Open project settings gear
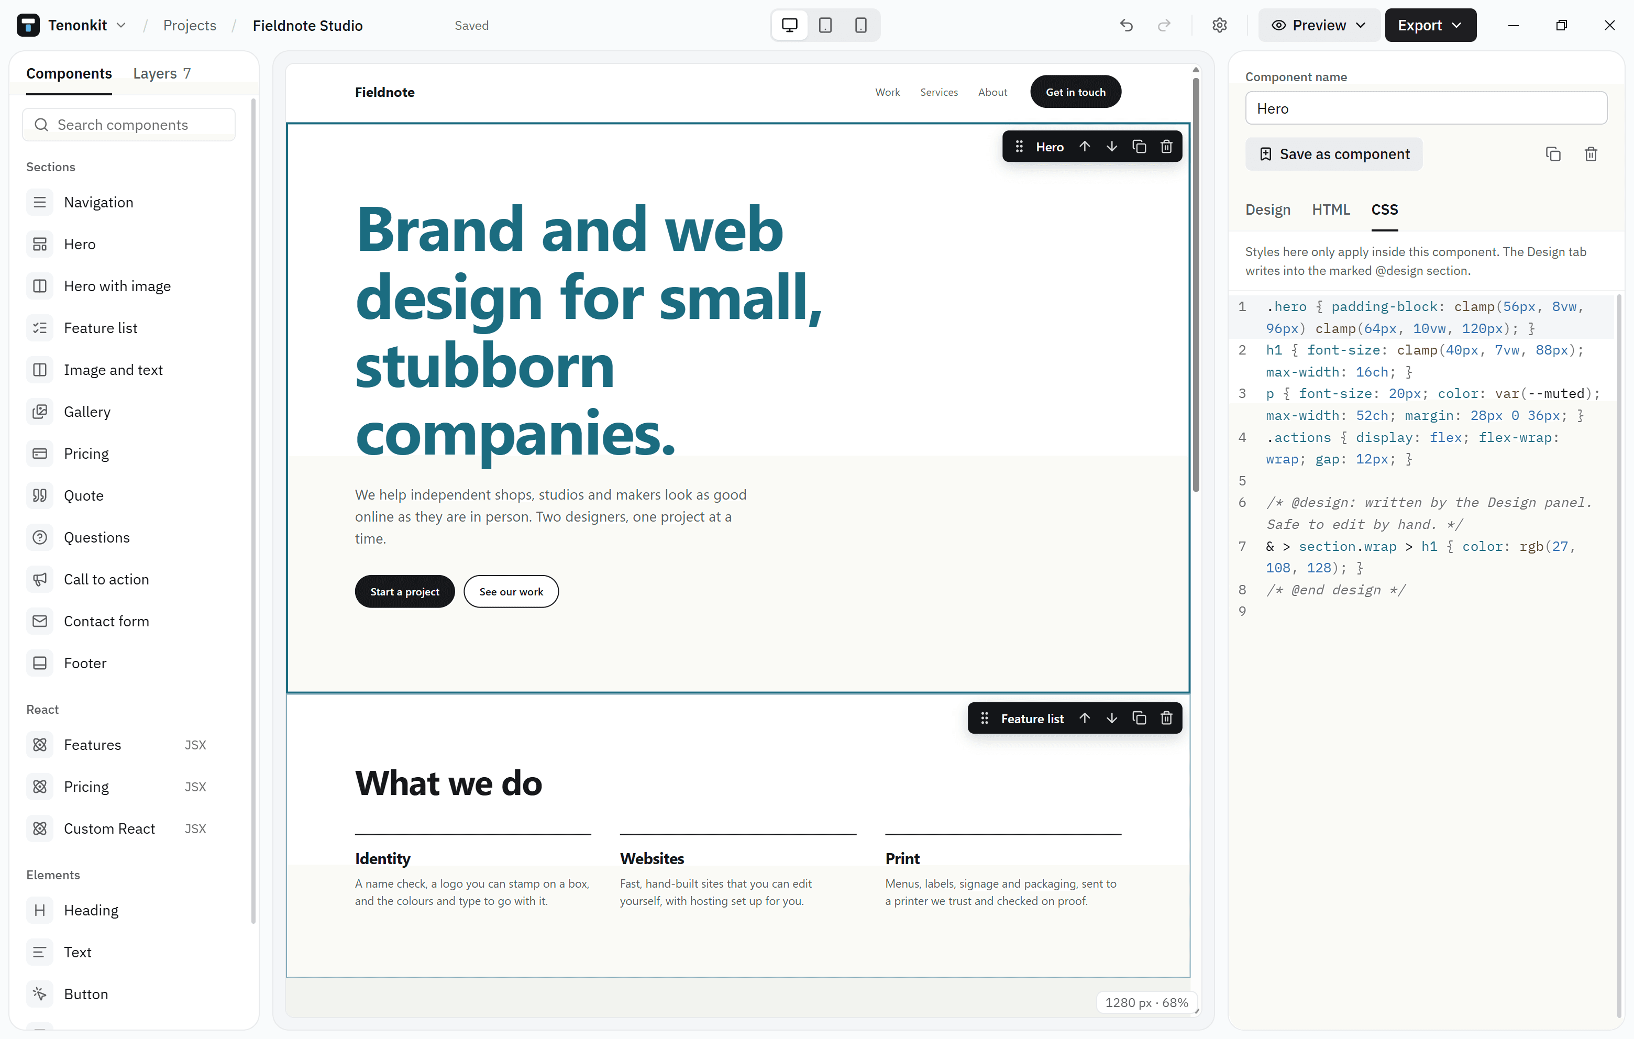The width and height of the screenshot is (1634, 1039). (1219, 25)
